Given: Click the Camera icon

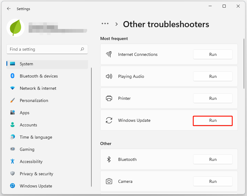Looking at the screenshot, I should [109, 181].
